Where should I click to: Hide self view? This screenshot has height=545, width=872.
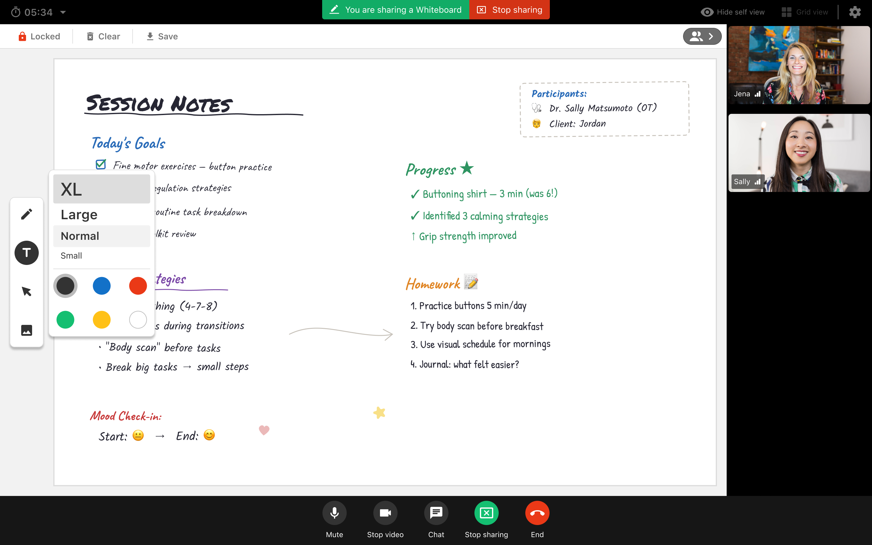pyautogui.click(x=732, y=12)
